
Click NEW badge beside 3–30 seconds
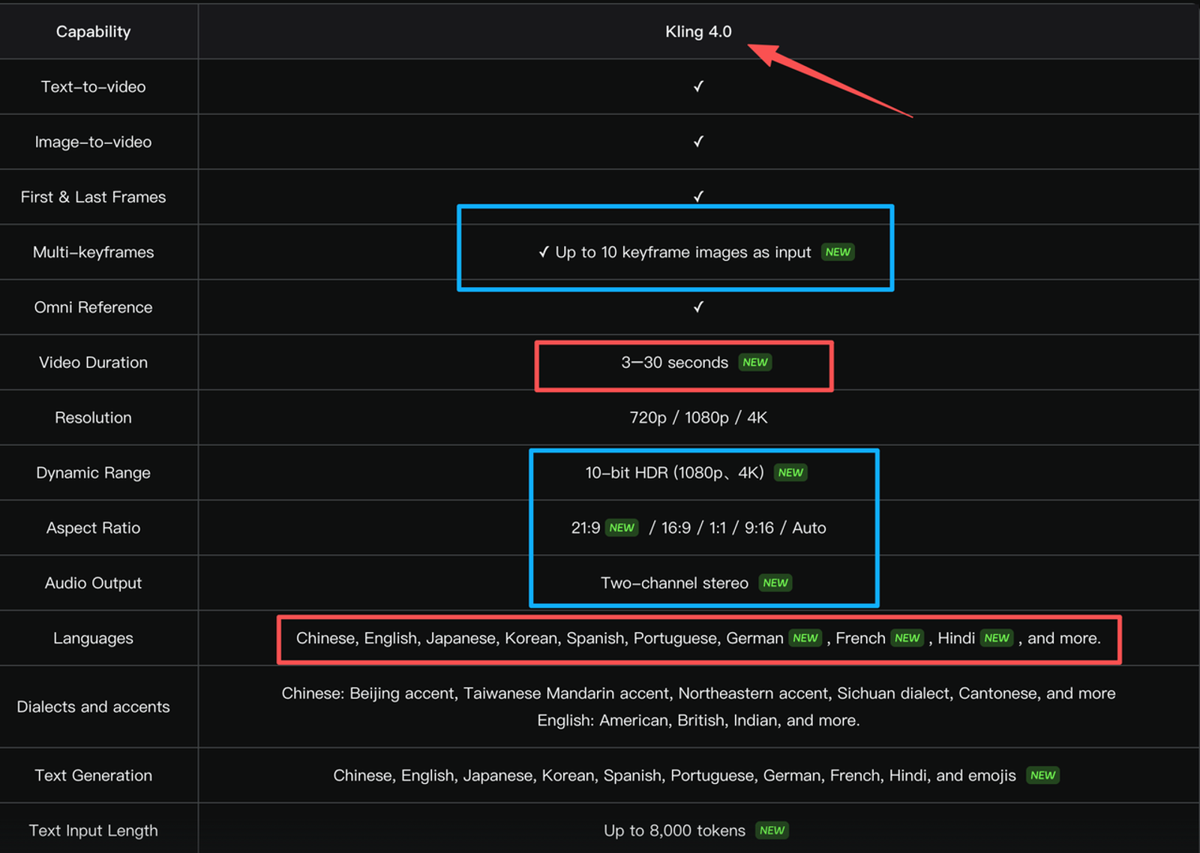755,362
